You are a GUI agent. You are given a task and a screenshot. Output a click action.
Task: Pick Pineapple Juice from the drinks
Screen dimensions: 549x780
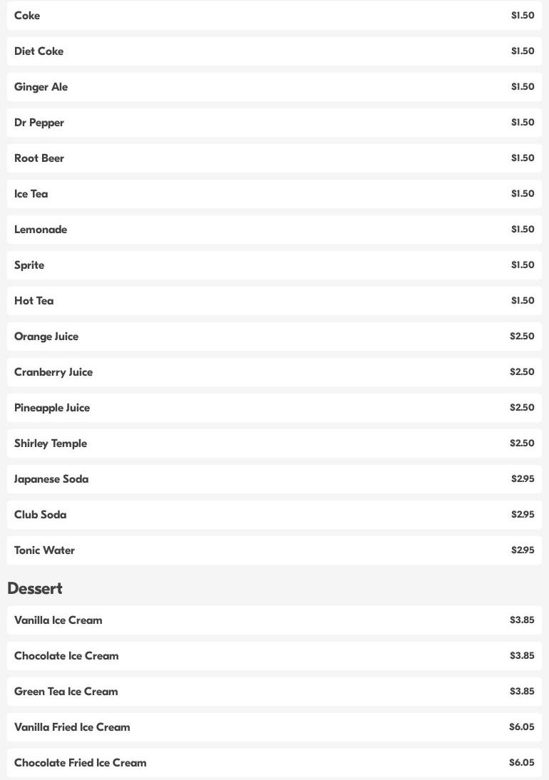(52, 408)
